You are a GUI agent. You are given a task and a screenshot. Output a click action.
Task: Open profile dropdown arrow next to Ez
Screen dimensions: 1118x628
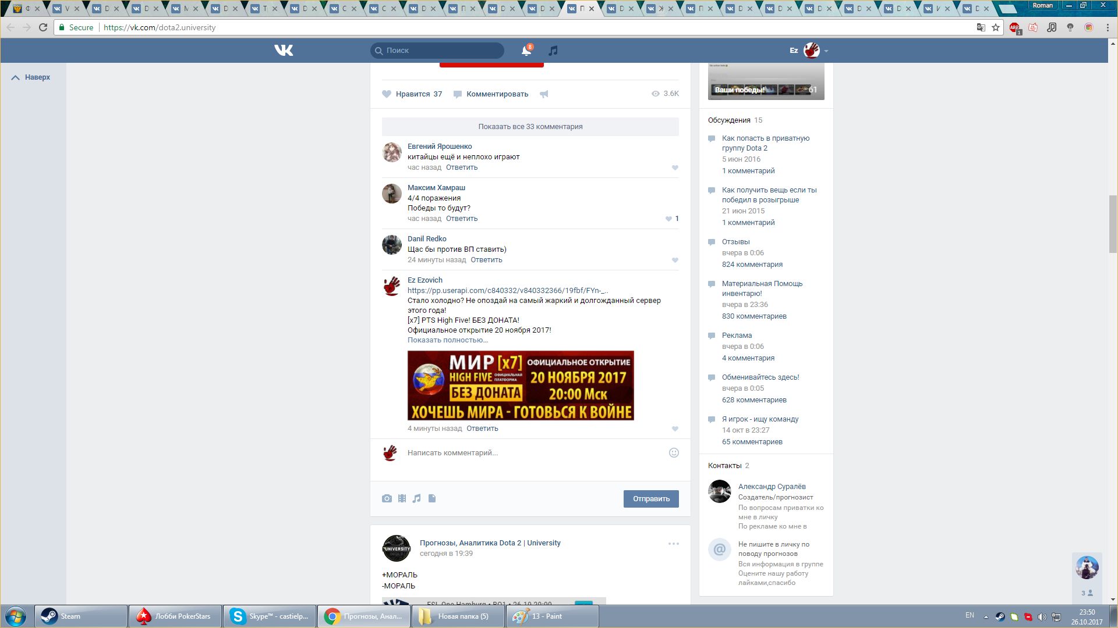(826, 51)
